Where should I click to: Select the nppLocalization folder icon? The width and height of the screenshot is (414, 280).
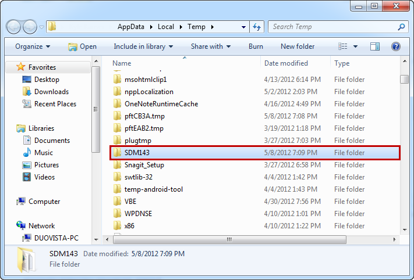click(x=117, y=91)
